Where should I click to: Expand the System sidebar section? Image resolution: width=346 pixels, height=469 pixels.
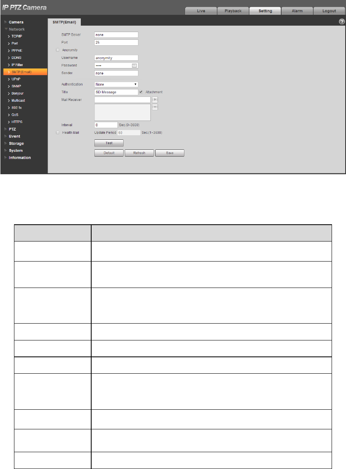(16, 151)
